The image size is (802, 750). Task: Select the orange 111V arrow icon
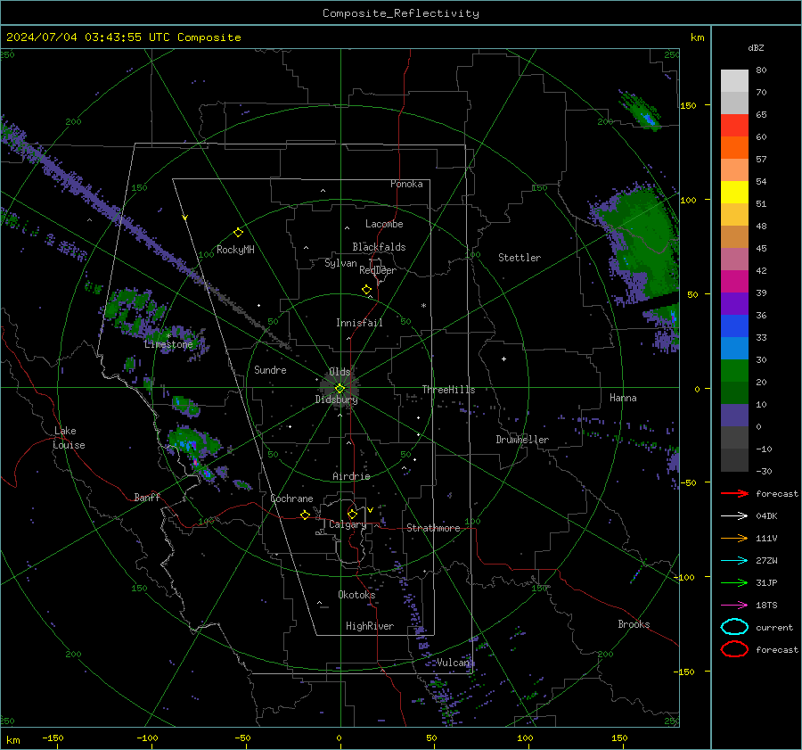[x=734, y=538]
